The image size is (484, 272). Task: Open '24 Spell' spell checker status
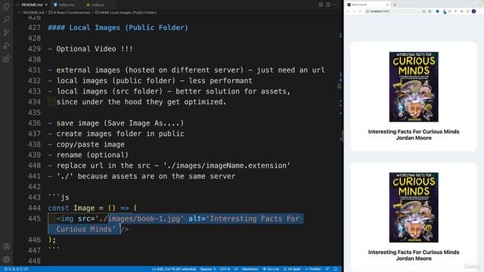pos(292,269)
